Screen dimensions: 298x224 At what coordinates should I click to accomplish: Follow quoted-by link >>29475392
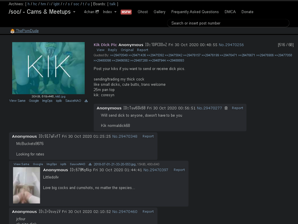pos(155,55)
